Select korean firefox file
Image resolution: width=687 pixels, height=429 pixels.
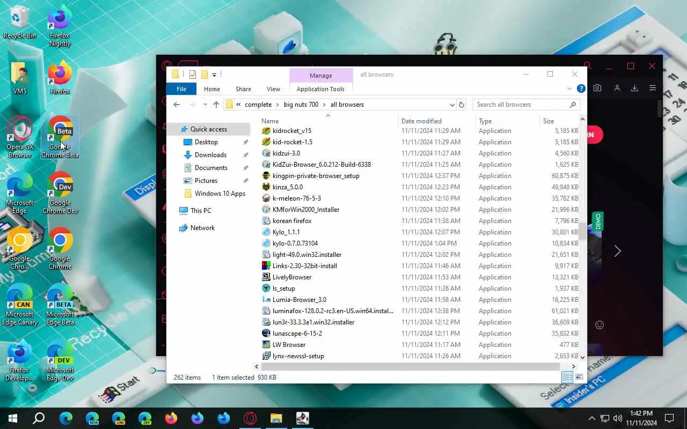coord(291,221)
